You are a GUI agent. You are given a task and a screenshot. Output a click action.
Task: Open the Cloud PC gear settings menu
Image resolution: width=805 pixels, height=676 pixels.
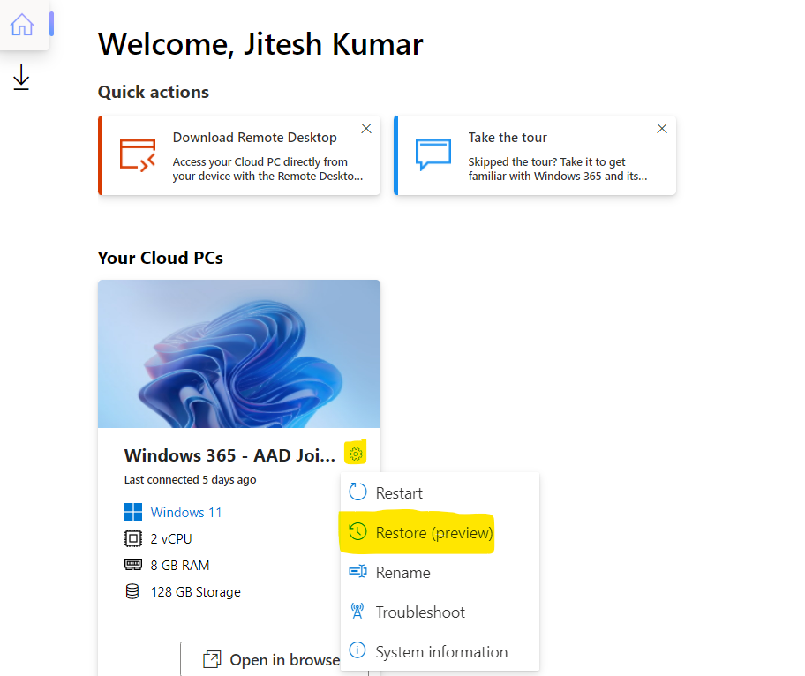(x=355, y=454)
